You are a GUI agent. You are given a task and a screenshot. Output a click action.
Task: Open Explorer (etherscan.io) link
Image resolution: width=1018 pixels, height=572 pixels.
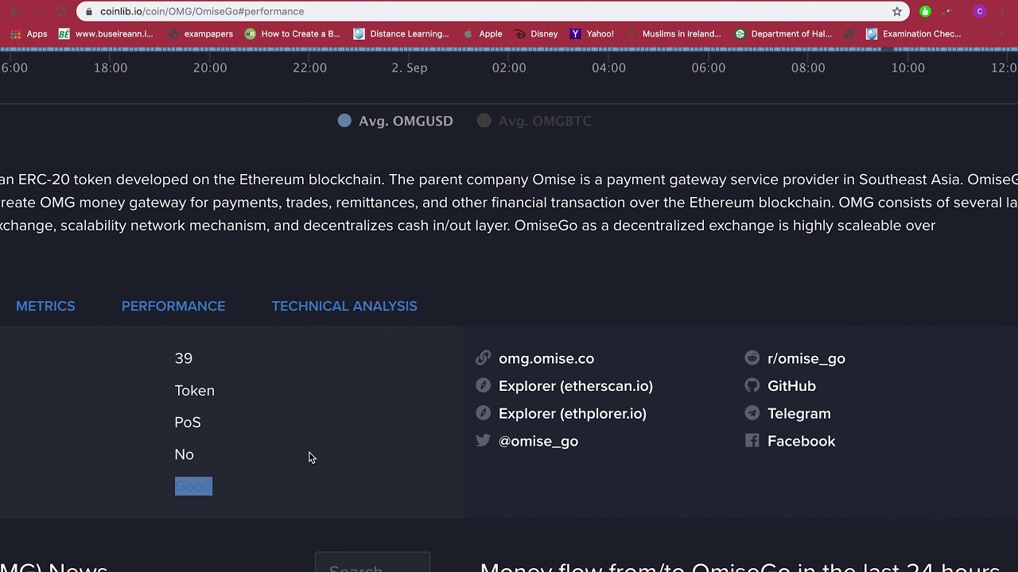coord(576,386)
